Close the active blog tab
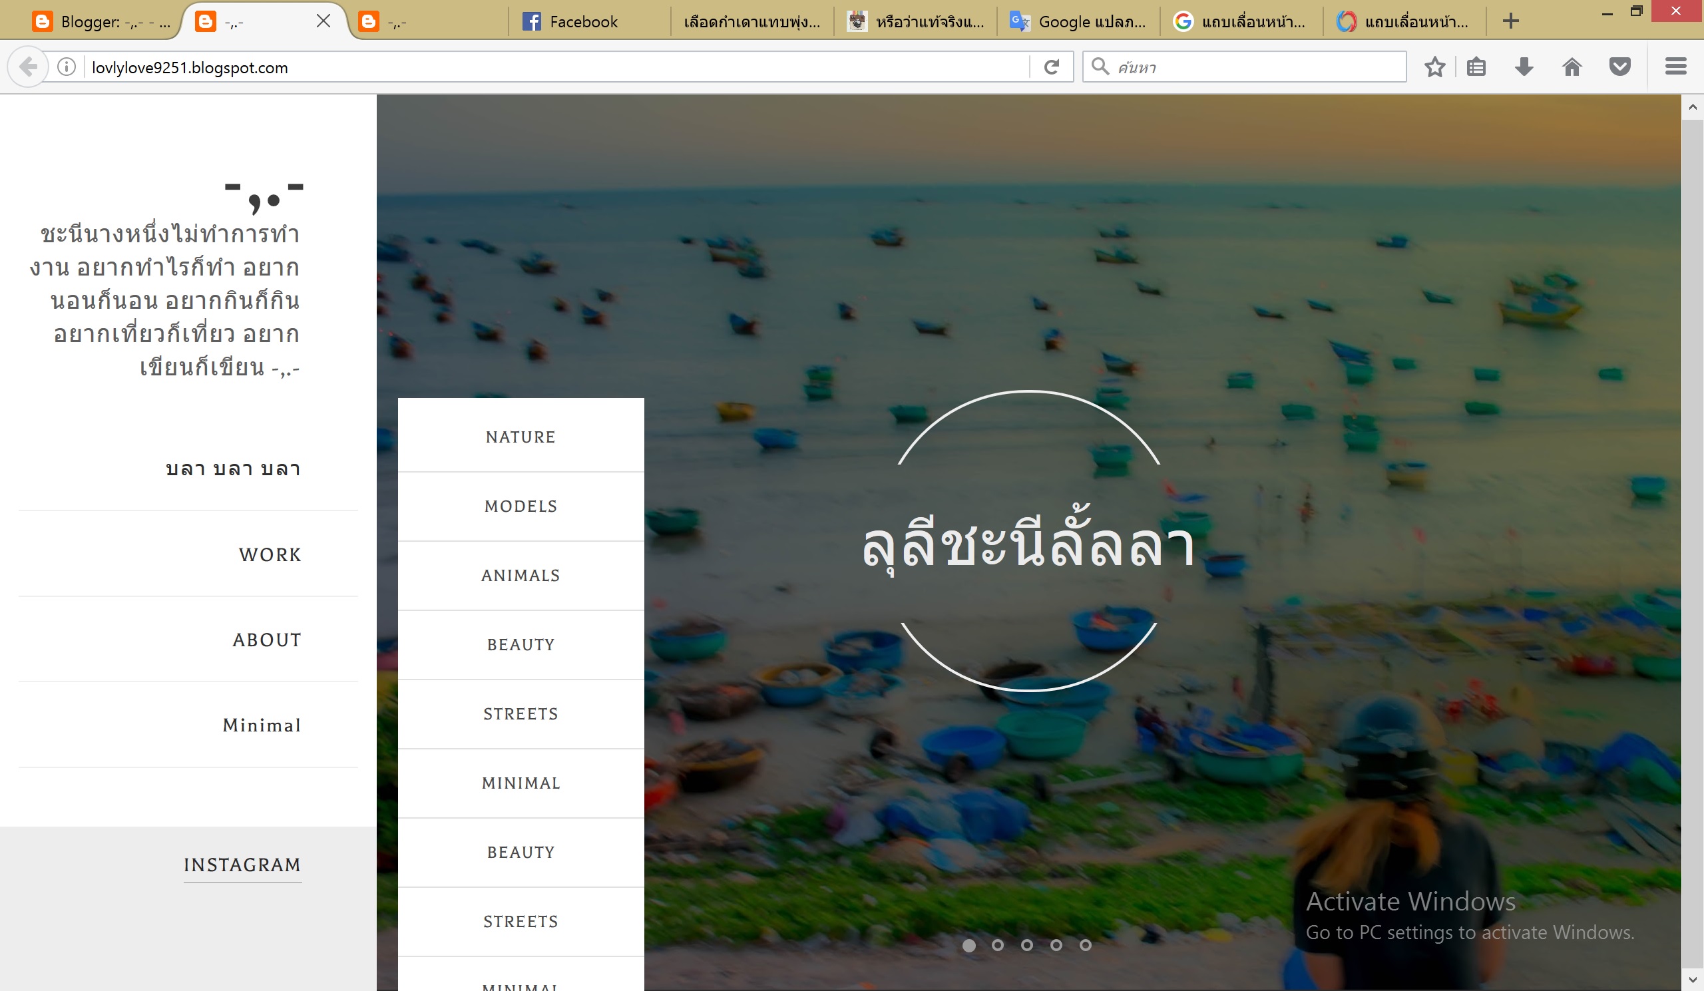Image resolution: width=1704 pixels, height=991 pixels. pos(323,21)
